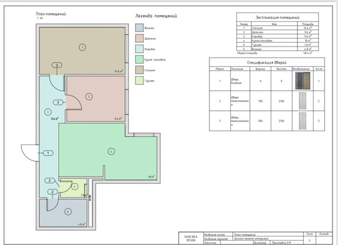338x245 pixels.
Task: Click the 58.4 m² total area value
Action: point(308,53)
